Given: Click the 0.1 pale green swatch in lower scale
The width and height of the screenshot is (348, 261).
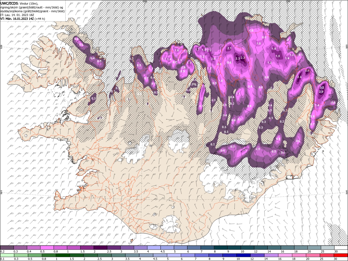Looking at the screenshot, I should [x=7, y=255].
